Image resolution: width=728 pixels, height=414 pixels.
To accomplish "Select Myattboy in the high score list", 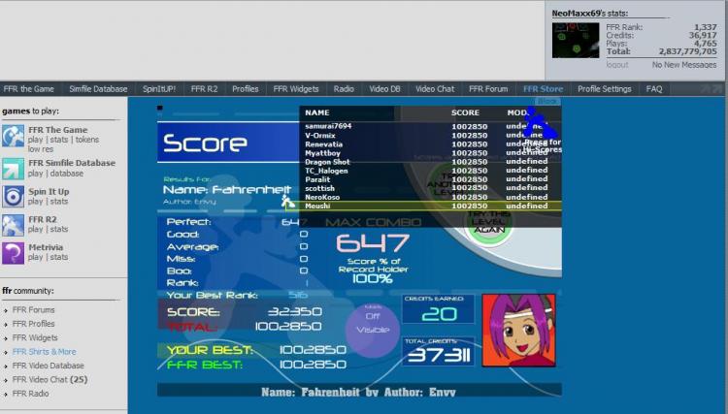I will coord(322,153).
